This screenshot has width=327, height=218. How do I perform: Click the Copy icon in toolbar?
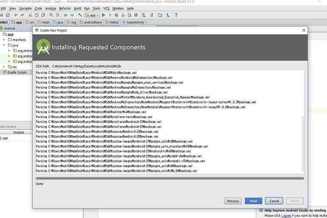tap(36, 15)
